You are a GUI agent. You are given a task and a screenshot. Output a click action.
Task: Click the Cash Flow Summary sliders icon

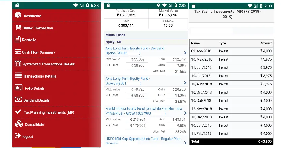[18, 52]
